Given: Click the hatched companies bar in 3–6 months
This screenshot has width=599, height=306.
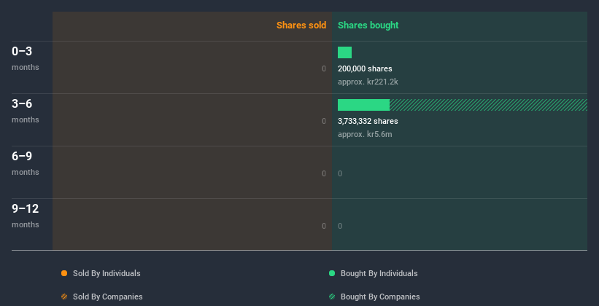Looking at the screenshot, I should 488,105.
